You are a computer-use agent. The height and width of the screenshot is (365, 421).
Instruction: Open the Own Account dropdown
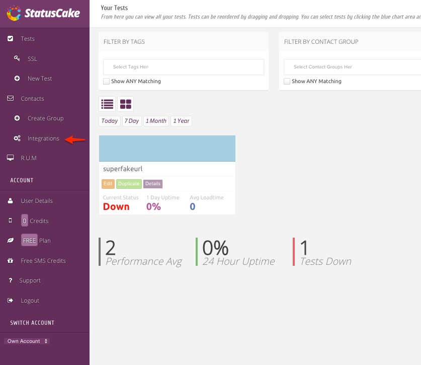click(28, 341)
